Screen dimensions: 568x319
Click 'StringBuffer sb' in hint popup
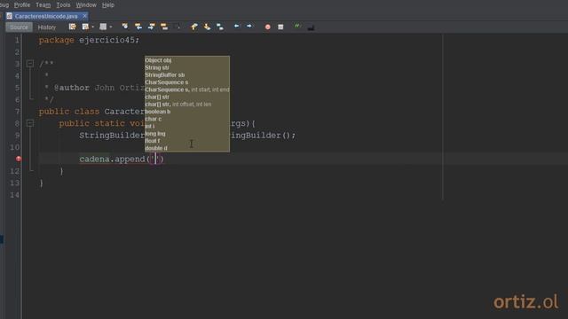pos(165,74)
